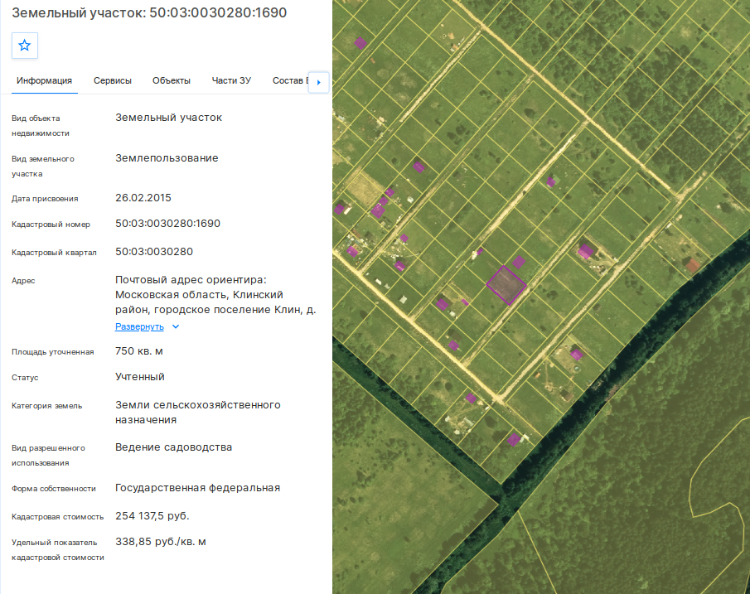
Task: Add parcel to favorites with star icon
Action: tap(24, 46)
